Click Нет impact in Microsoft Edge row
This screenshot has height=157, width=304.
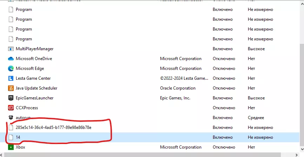[251, 68]
